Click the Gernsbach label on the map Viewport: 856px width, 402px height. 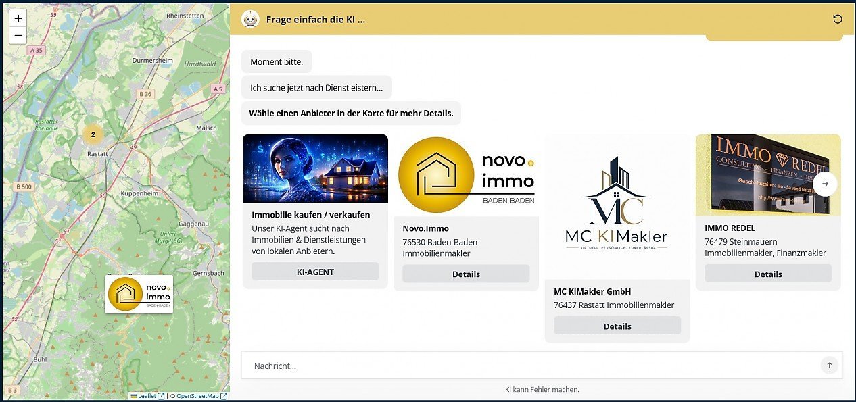[208, 273]
